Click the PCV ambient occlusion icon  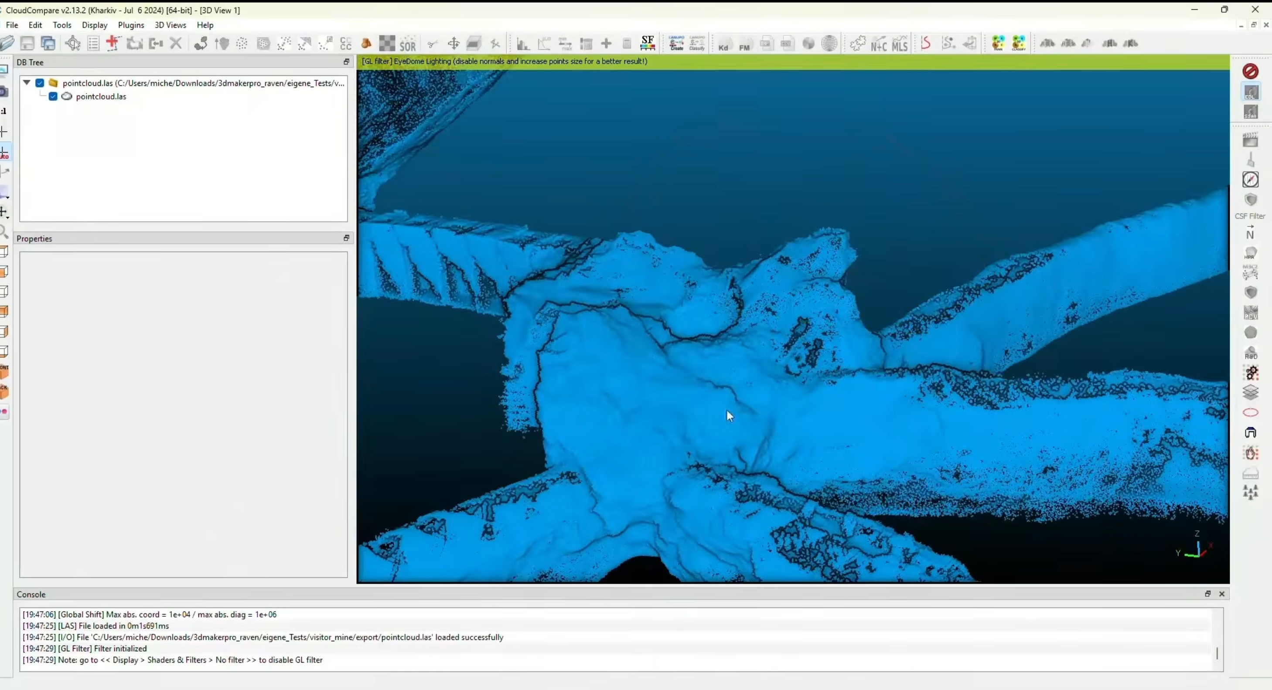[x=1250, y=313]
